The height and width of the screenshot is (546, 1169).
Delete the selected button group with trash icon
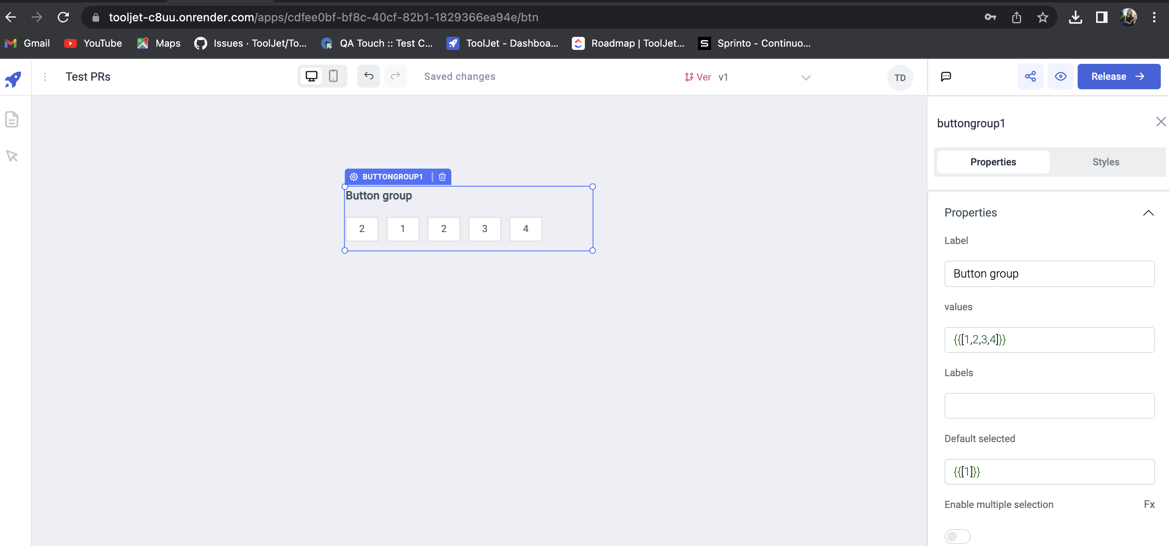[x=442, y=177]
